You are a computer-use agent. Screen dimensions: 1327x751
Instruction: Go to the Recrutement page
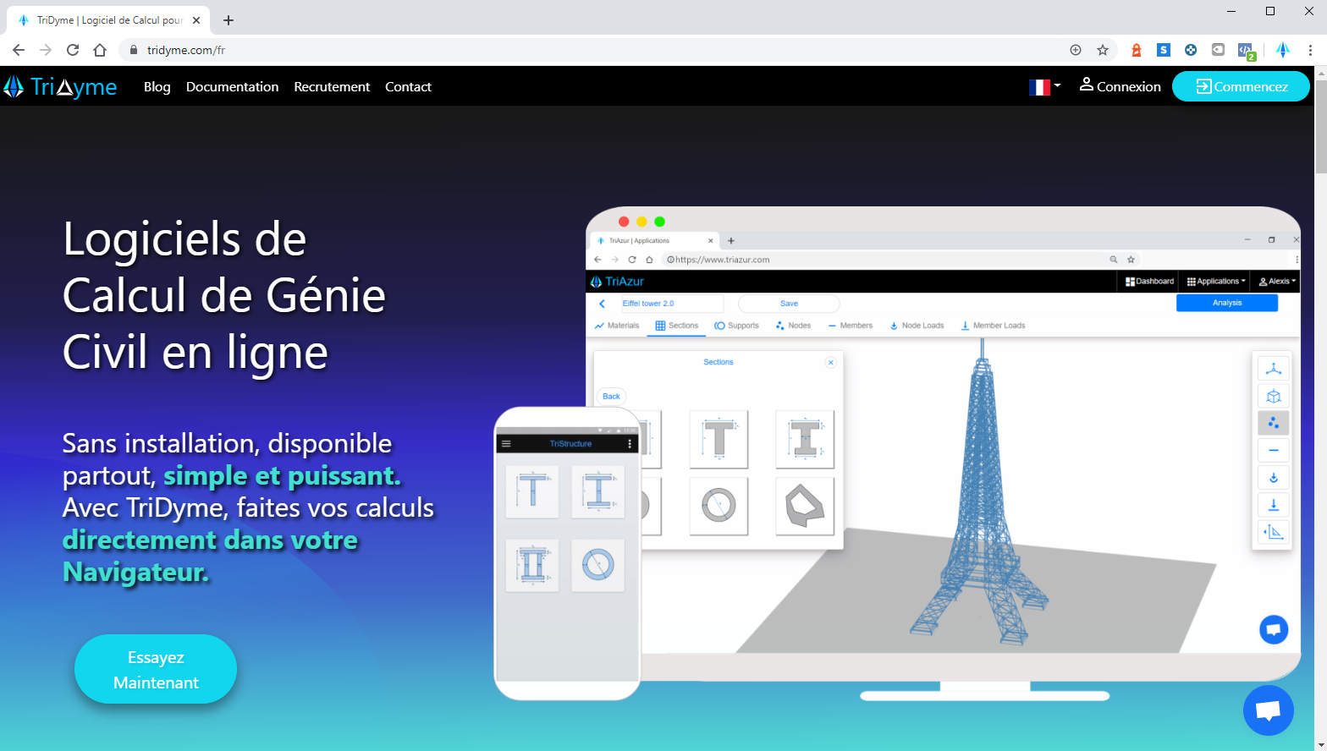click(332, 86)
